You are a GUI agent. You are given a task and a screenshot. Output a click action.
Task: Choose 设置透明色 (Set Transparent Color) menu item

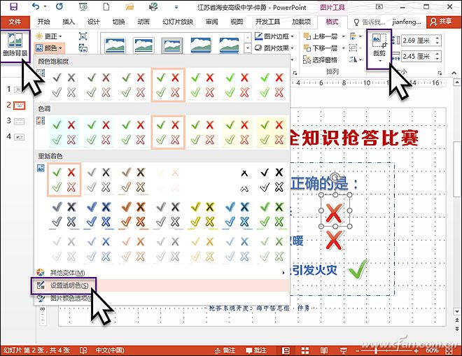pyautogui.click(x=69, y=285)
